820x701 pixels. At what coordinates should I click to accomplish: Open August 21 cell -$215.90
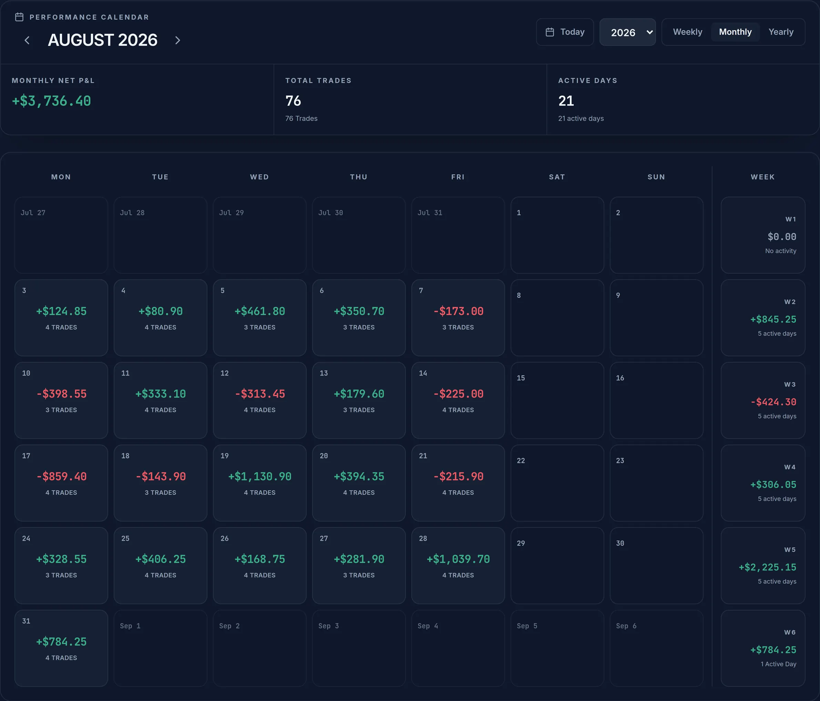(x=458, y=483)
